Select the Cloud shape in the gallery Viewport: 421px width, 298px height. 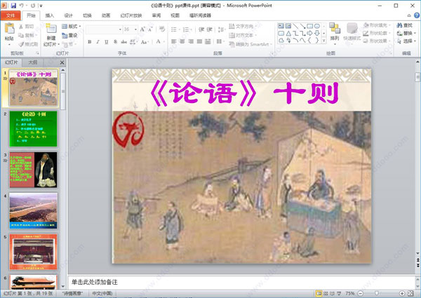click(x=281, y=41)
